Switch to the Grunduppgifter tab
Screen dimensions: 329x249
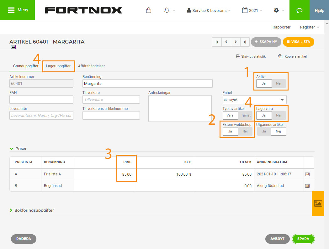point(26,66)
